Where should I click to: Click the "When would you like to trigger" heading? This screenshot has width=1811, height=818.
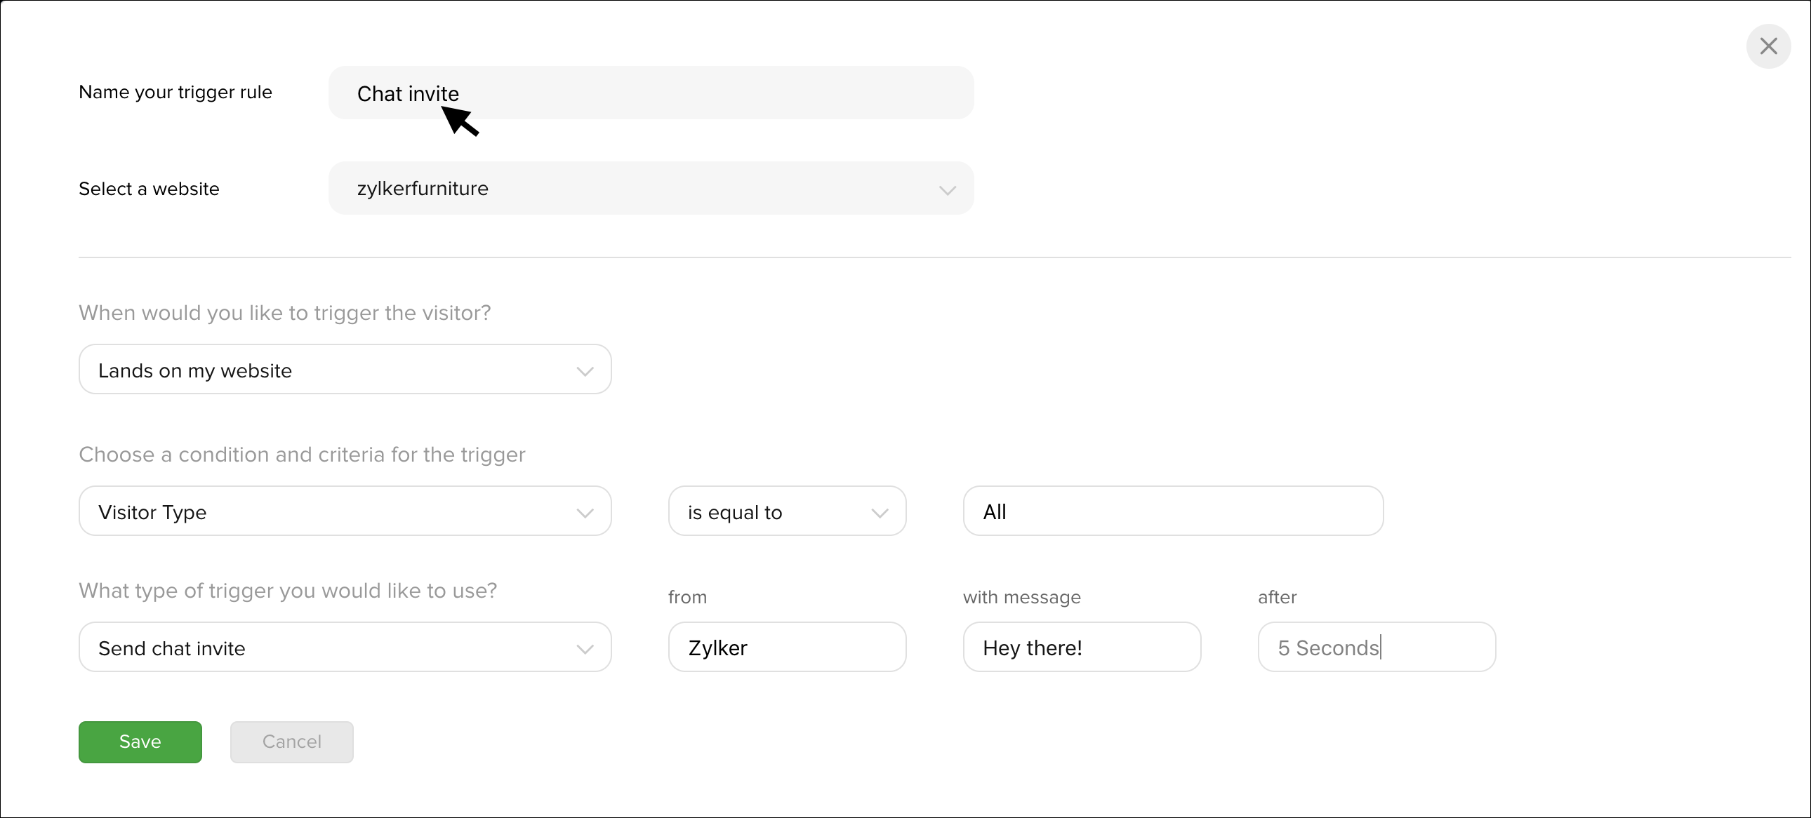(285, 312)
